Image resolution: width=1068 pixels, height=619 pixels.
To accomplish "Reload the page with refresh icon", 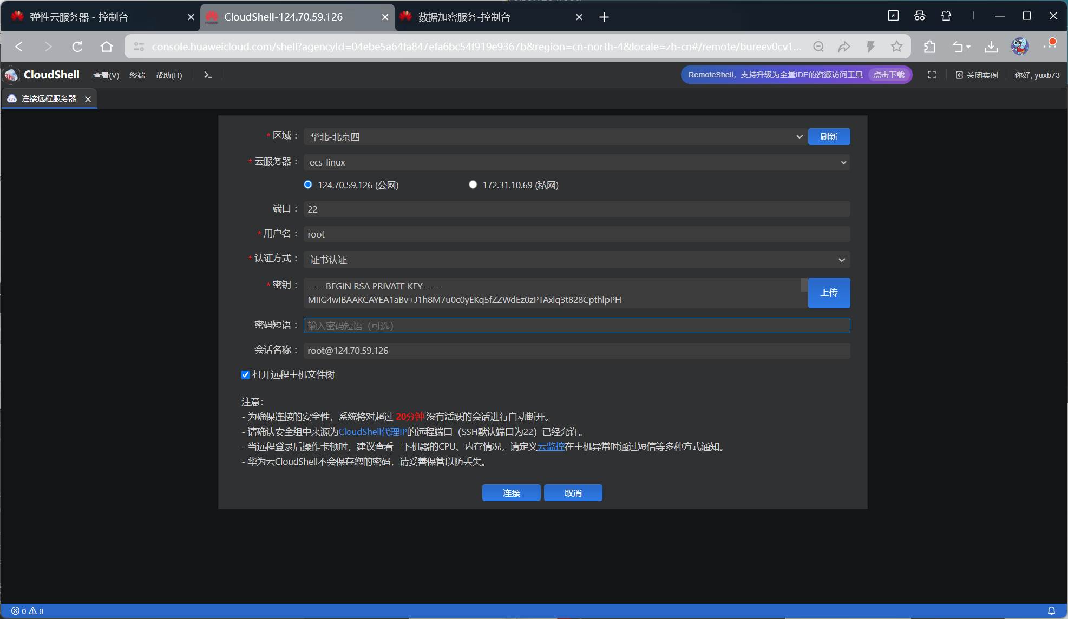I will (x=77, y=47).
